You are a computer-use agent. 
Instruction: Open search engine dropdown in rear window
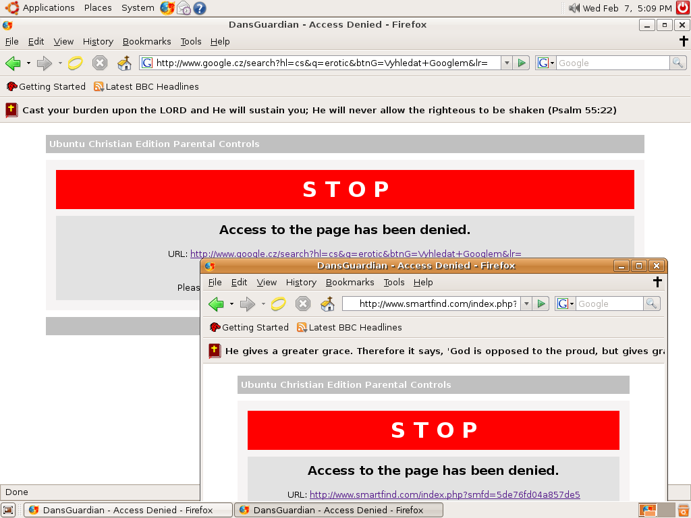point(546,63)
